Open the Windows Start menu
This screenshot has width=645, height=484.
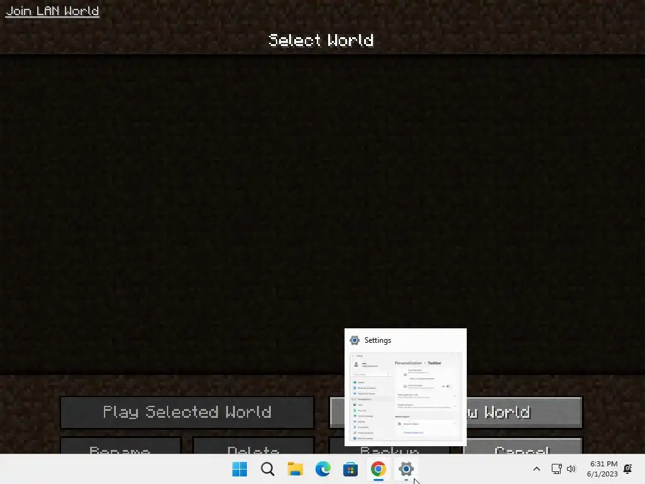coord(240,469)
